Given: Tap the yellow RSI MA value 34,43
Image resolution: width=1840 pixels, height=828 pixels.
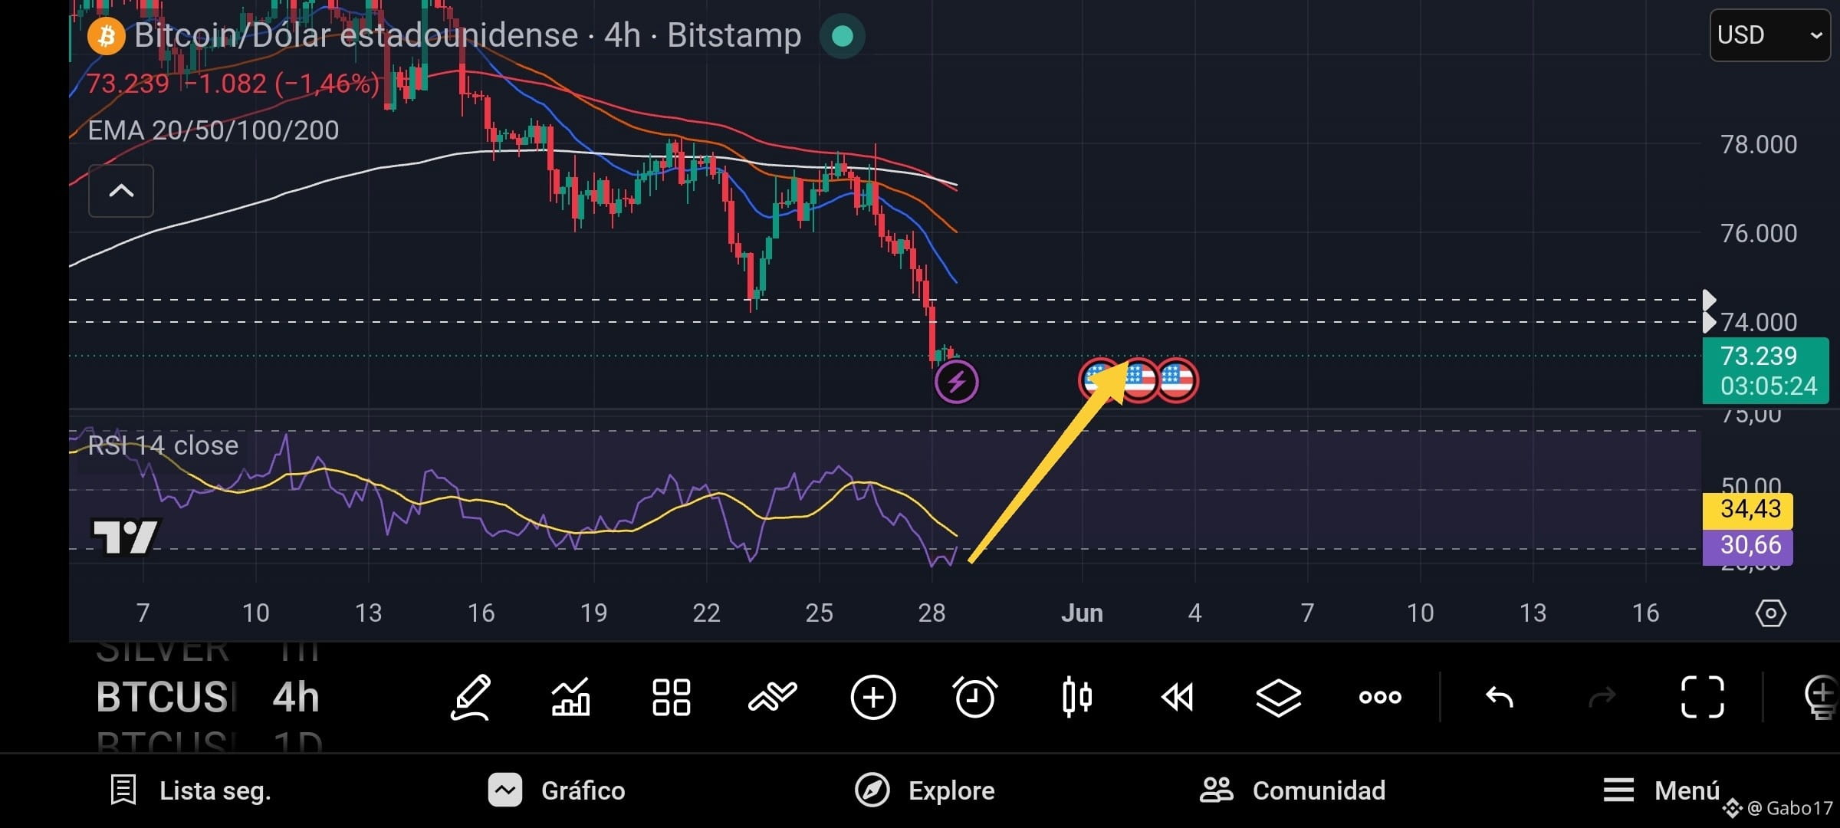Looking at the screenshot, I should click(1747, 510).
